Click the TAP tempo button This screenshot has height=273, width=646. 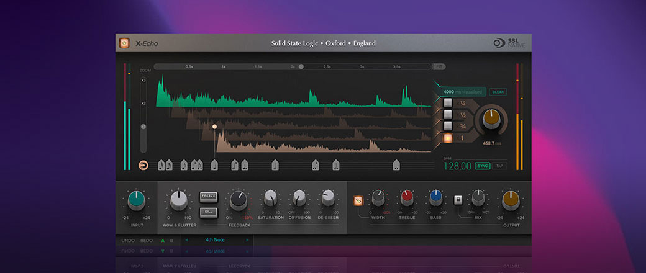[x=499, y=166]
